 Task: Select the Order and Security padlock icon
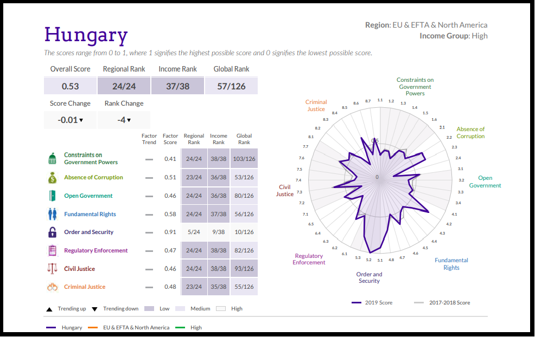(52, 232)
